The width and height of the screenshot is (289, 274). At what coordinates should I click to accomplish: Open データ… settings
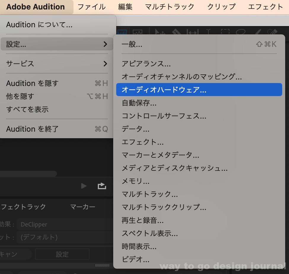click(199, 129)
